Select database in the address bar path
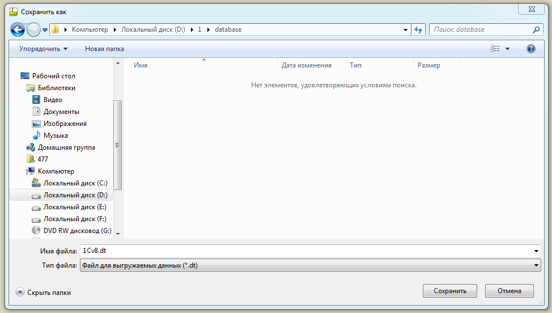The width and height of the screenshot is (552, 313). click(x=228, y=29)
